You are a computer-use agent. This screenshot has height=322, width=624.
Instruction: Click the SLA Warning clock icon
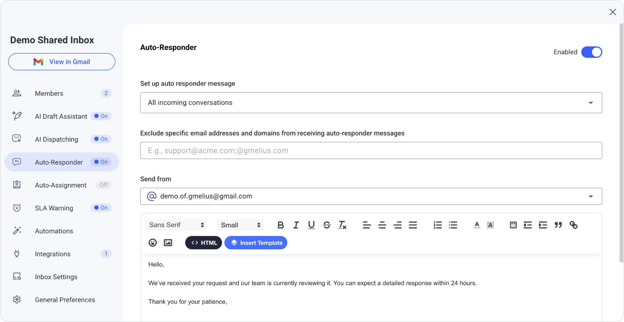click(17, 208)
